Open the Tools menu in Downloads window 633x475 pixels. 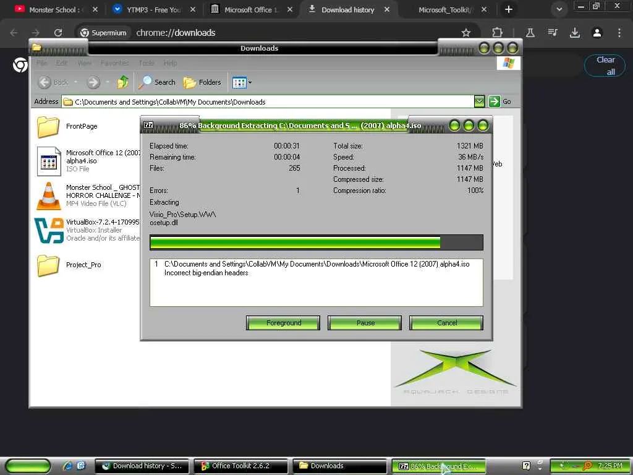pyautogui.click(x=147, y=63)
